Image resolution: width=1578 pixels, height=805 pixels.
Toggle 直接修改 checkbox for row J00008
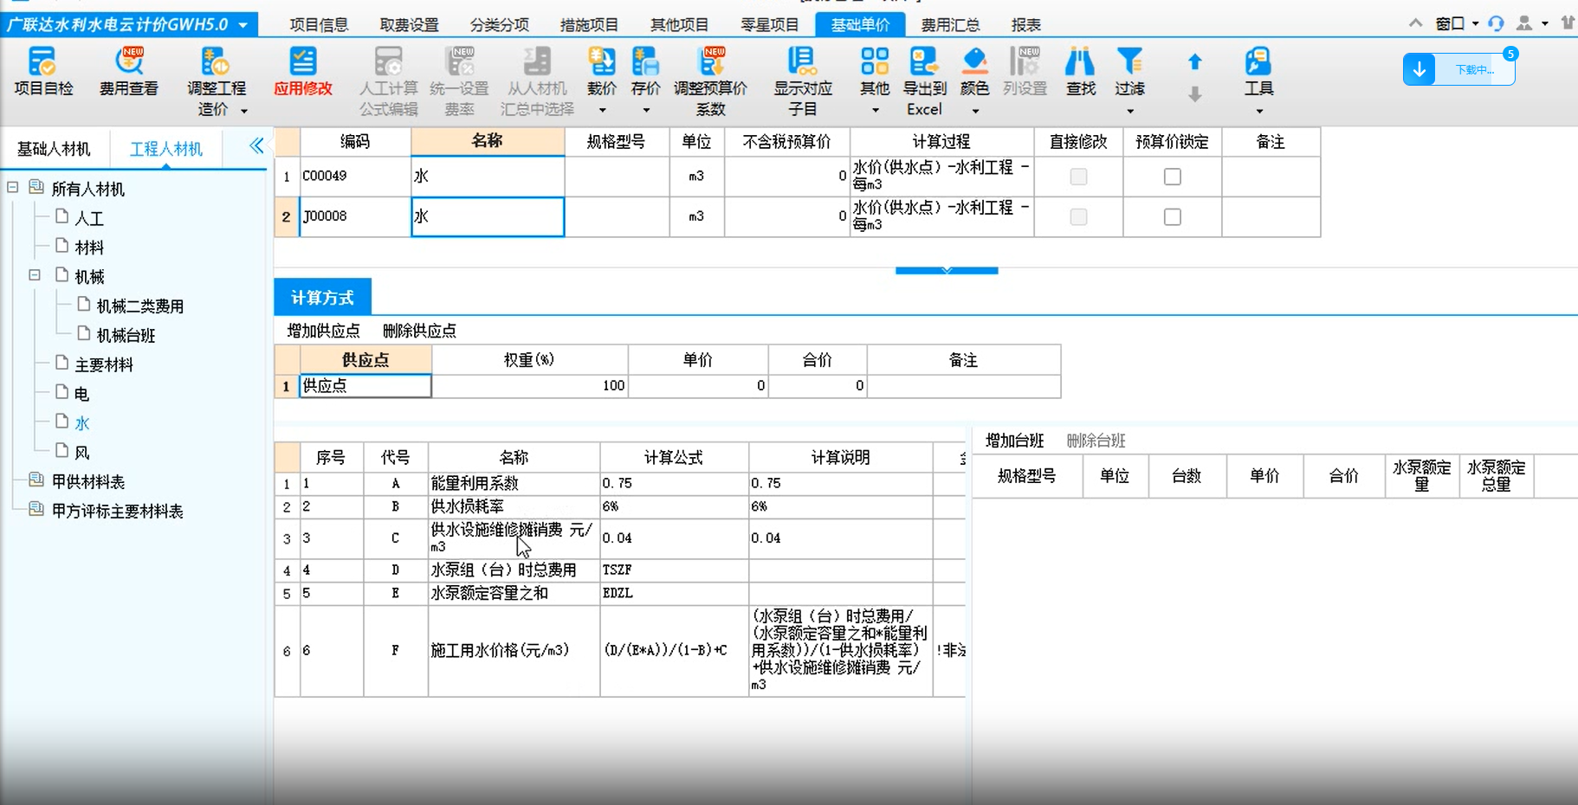1078,217
